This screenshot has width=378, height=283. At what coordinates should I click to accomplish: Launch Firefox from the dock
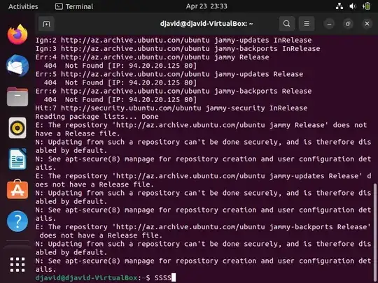pos(17,34)
